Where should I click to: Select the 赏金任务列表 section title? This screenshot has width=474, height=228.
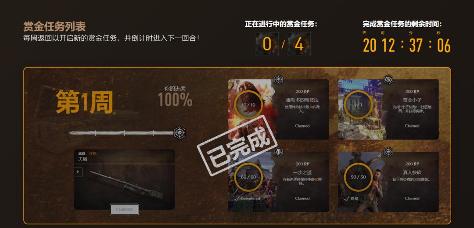pyautogui.click(x=54, y=27)
